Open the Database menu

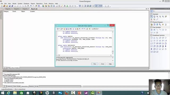26,3
